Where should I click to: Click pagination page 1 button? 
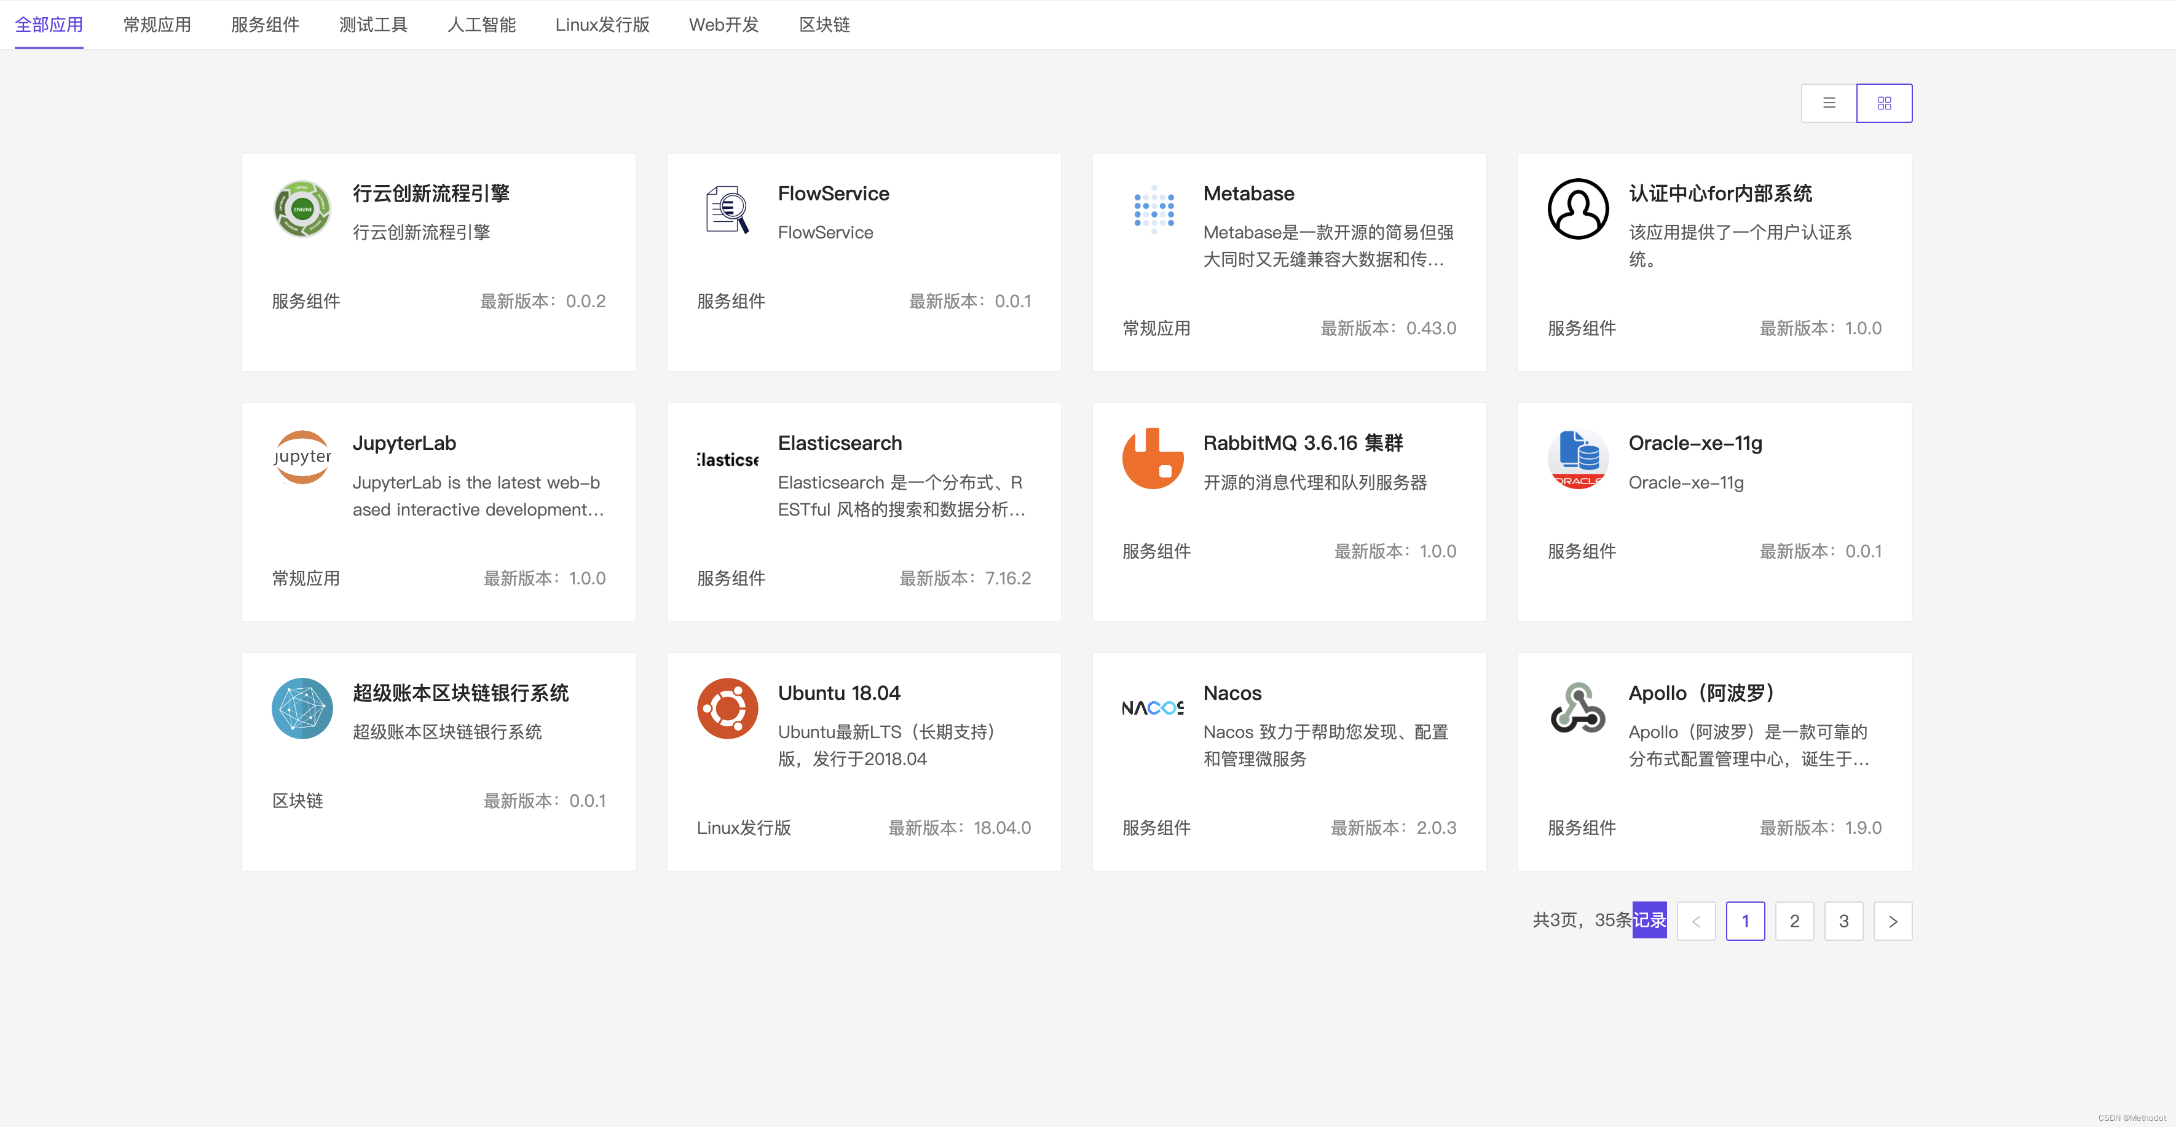[1745, 921]
